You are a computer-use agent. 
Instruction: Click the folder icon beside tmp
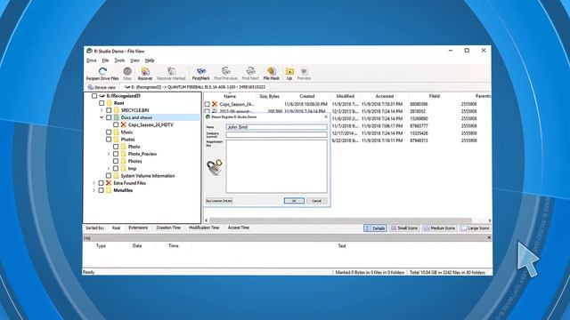point(123,168)
